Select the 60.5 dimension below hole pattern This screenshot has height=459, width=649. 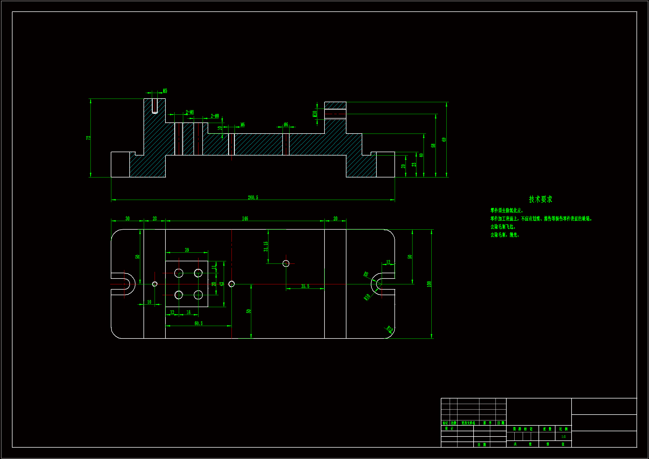click(x=198, y=323)
